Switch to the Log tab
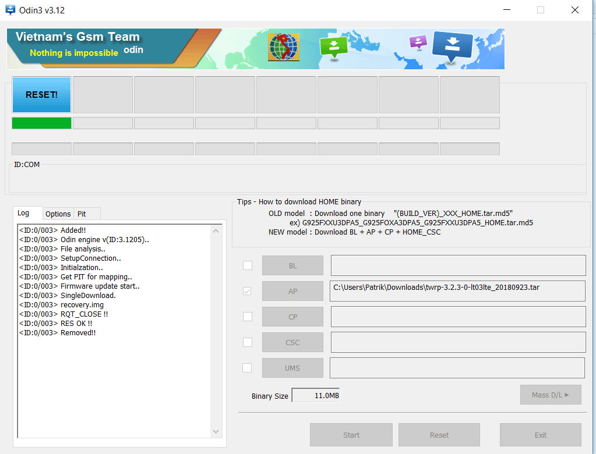596x454 pixels. (x=27, y=213)
